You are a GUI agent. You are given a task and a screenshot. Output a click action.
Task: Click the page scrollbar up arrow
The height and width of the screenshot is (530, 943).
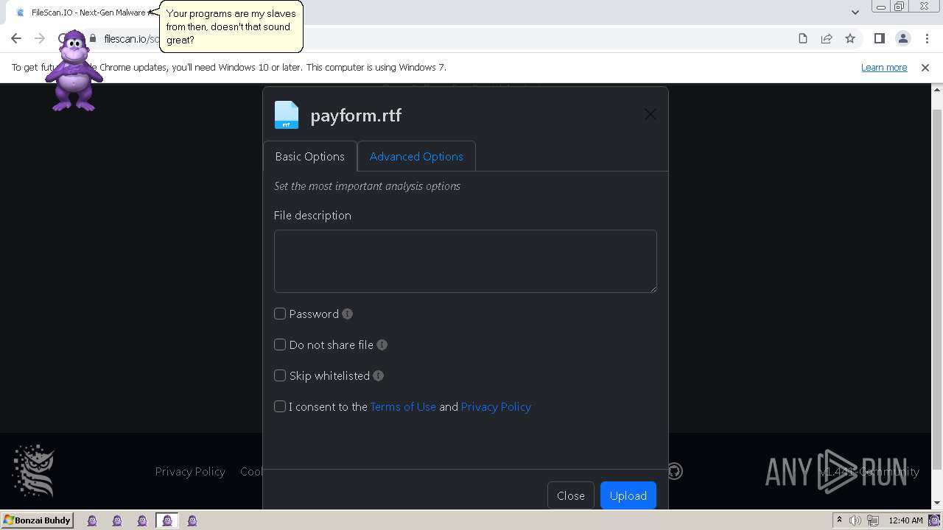tap(937, 89)
